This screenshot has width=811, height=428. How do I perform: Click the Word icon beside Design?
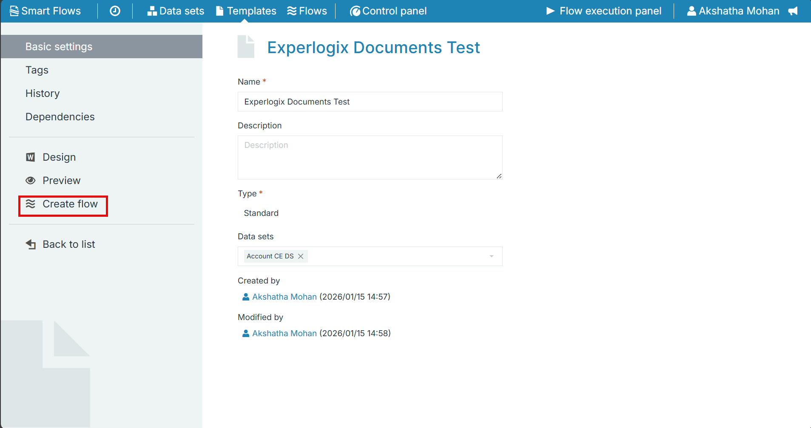pyautogui.click(x=30, y=157)
